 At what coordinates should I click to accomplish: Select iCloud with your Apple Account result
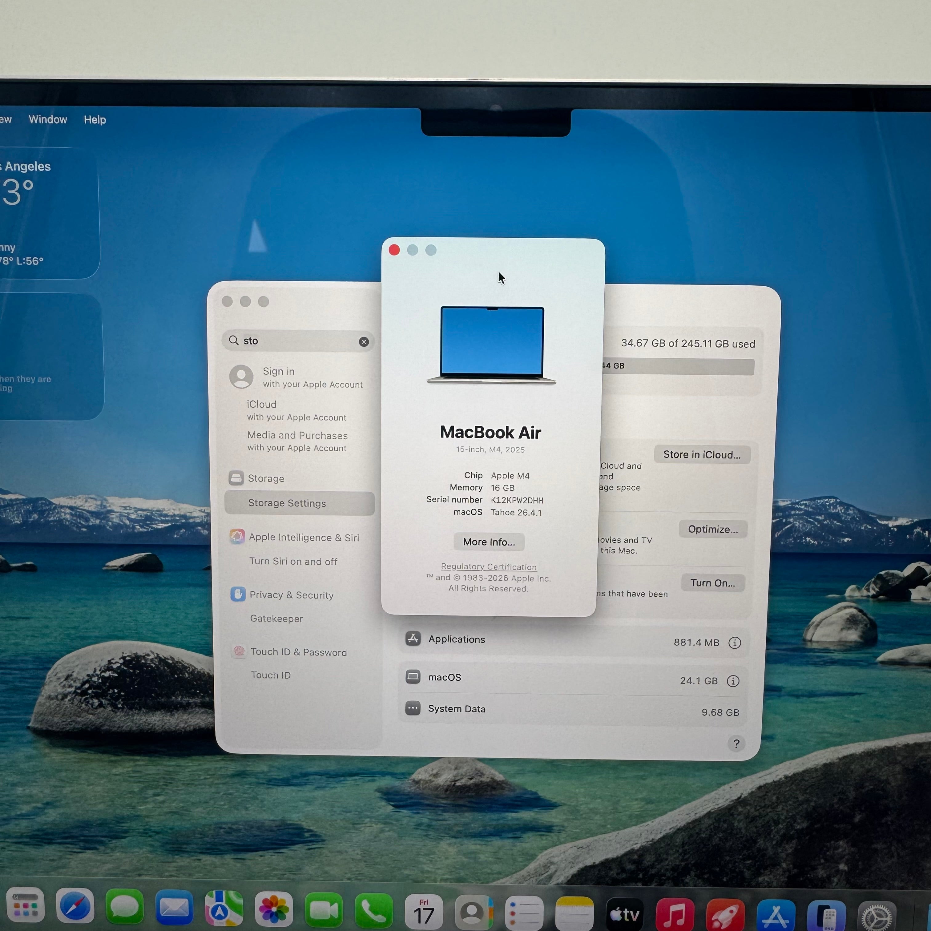297,410
